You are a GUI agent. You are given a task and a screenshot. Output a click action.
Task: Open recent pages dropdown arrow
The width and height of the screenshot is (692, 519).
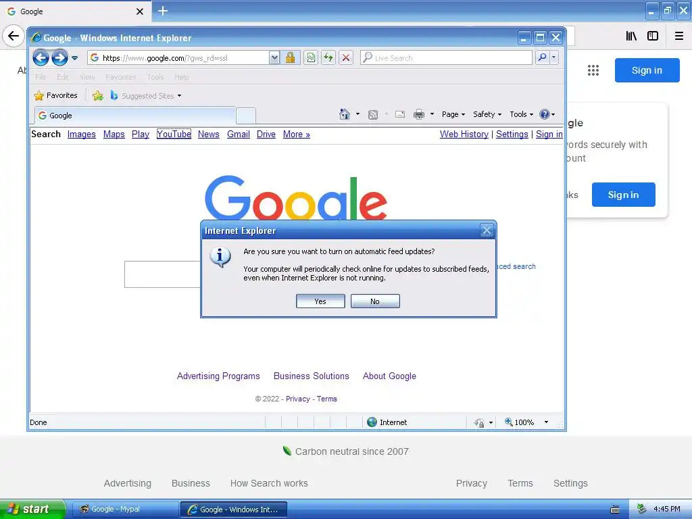(74, 58)
